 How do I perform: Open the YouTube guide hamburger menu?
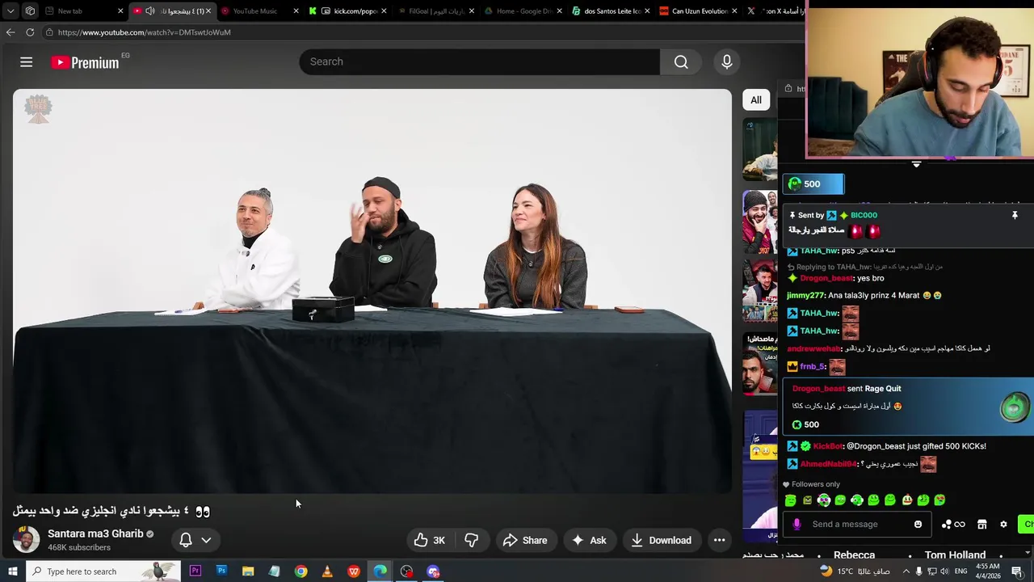tap(26, 62)
